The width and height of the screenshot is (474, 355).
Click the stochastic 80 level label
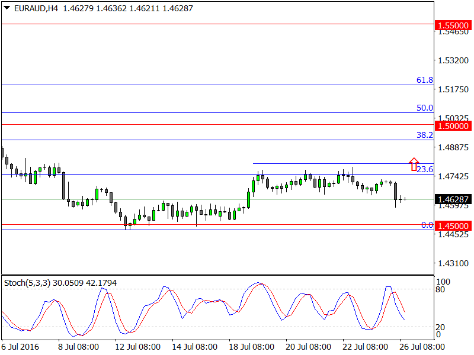click(x=441, y=289)
